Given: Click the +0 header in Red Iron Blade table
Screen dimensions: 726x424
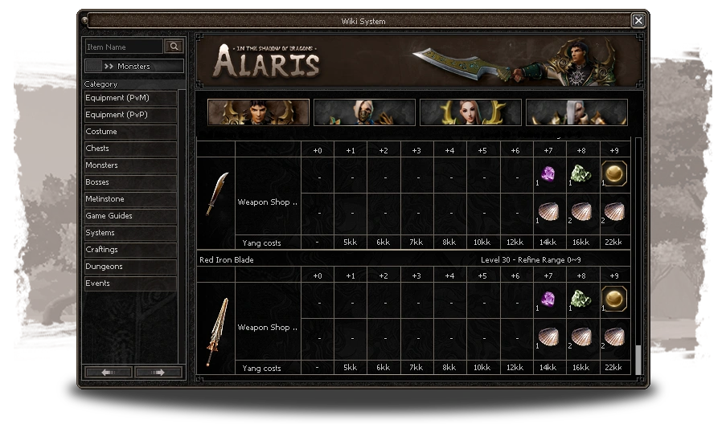Looking at the screenshot, I should 317,275.
